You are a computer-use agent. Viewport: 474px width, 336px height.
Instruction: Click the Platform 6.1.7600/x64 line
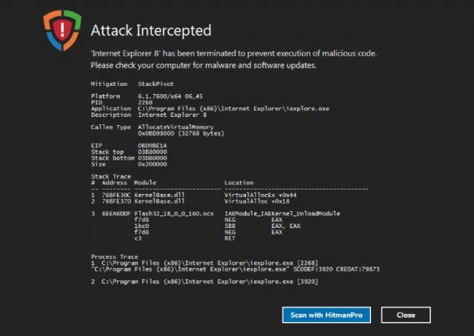coord(147,96)
